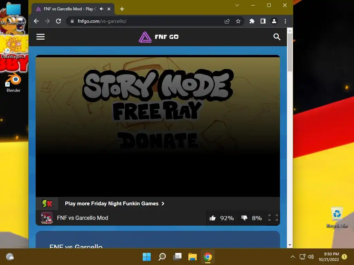Click the FNF vs Garcello heading below
The height and width of the screenshot is (265, 354).
click(x=76, y=246)
